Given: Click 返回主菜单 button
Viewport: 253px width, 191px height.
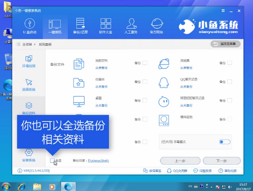Looking at the screenshot, I should click(x=225, y=44).
